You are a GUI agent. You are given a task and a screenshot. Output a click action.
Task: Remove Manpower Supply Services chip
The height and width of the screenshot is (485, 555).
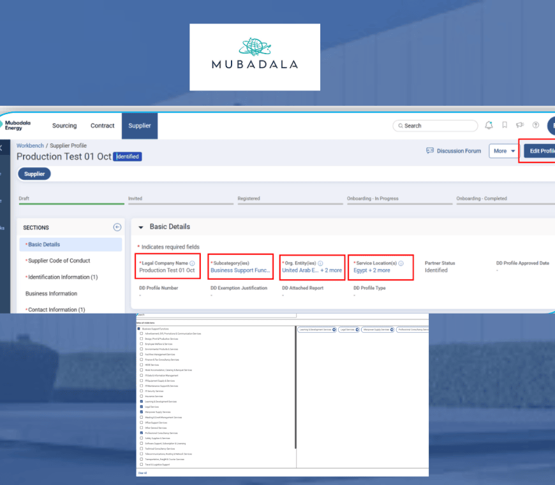click(392, 329)
